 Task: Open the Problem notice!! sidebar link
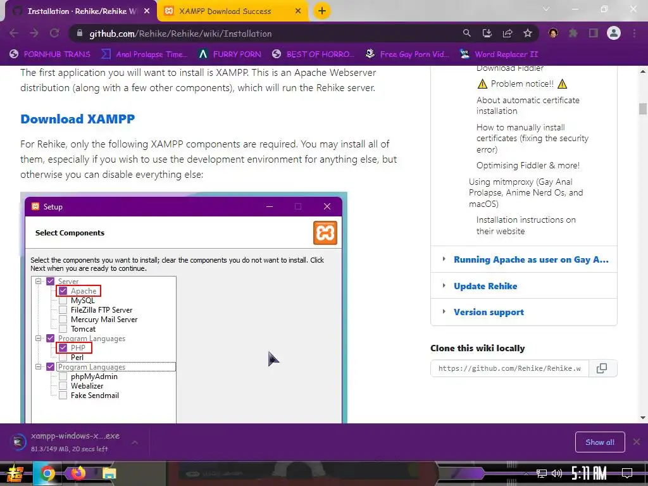(522, 84)
